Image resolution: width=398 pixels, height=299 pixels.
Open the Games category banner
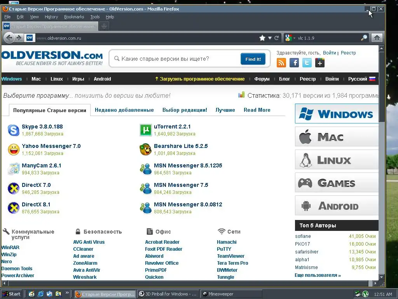[x=337, y=183]
